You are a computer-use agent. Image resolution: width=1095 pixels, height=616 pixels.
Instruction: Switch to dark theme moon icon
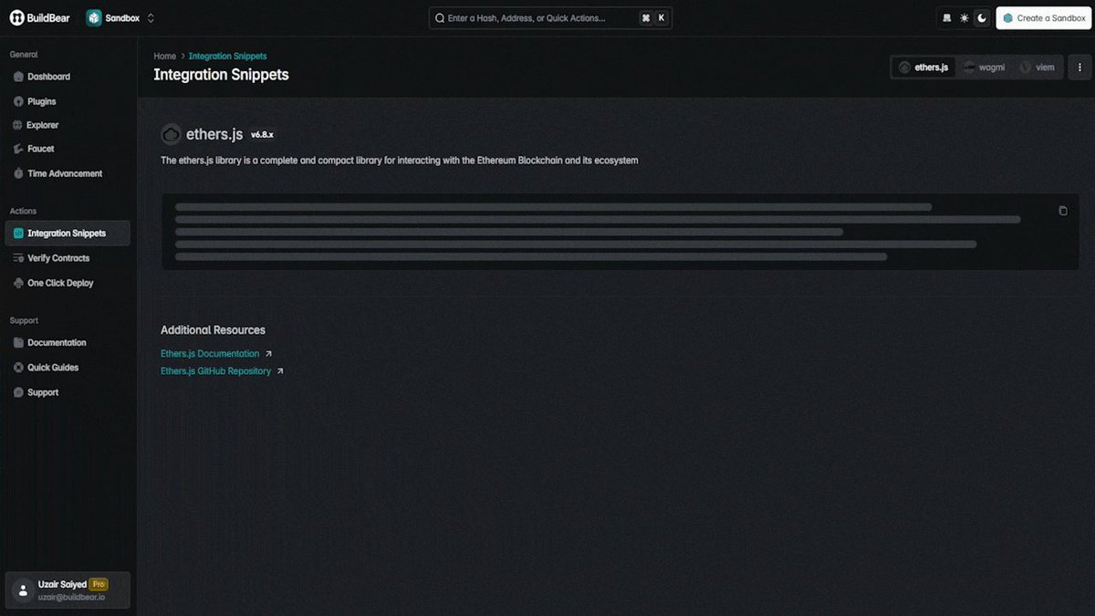[x=982, y=18]
